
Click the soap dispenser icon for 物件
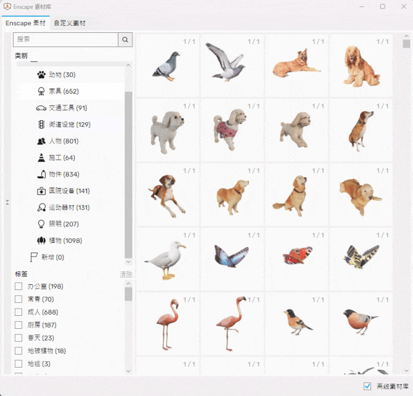(x=41, y=174)
